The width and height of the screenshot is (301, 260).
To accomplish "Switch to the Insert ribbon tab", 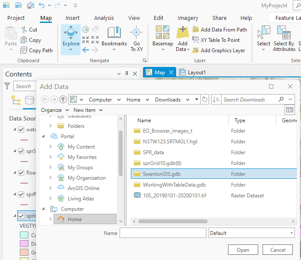I will [x=73, y=18].
